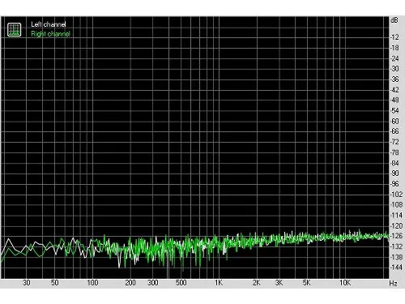
Task: Click the -60 dB axis label
Action: click(x=394, y=121)
